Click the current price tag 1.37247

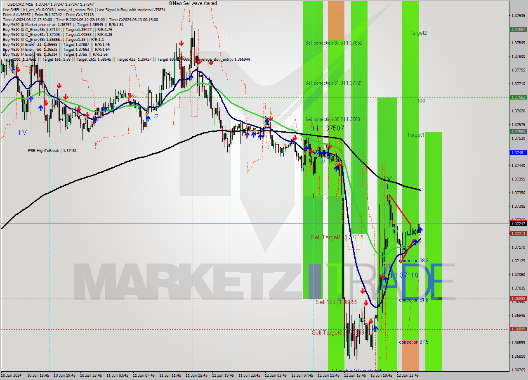click(x=518, y=223)
